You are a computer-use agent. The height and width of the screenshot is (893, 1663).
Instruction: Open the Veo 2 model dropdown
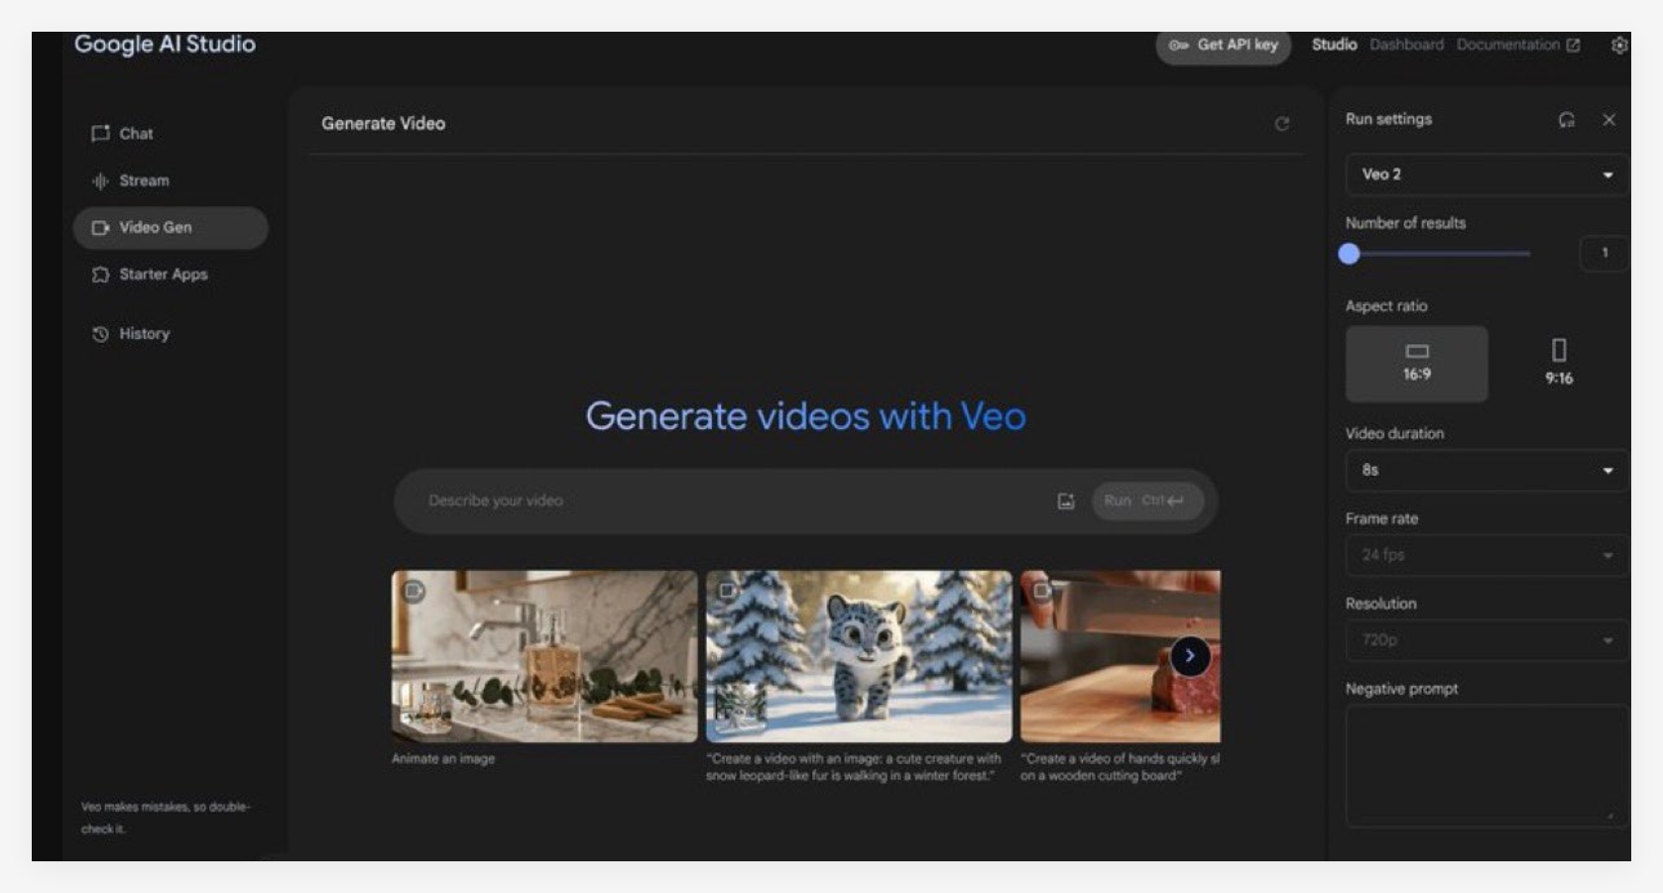click(x=1485, y=174)
